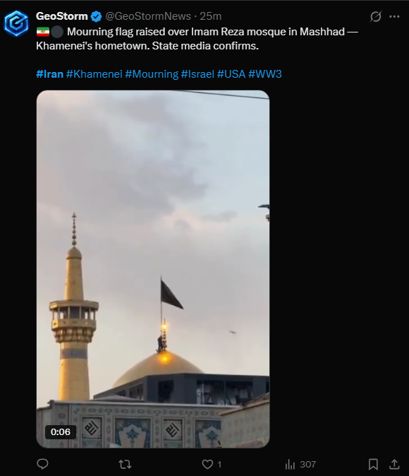Open the GeoStorm display name
409x476 pixels.
(x=62, y=16)
